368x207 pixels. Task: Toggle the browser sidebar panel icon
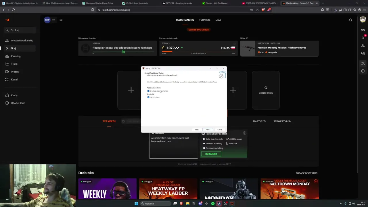[x=345, y=10]
